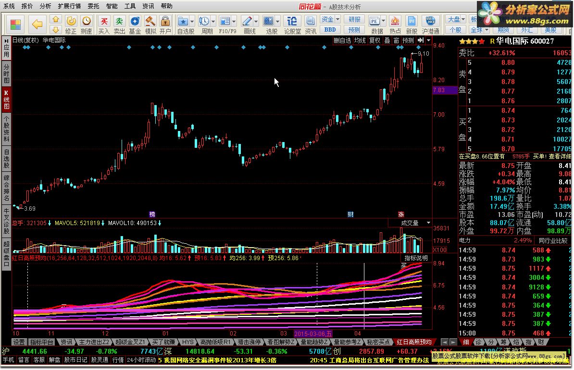Switch to the 主力进出Z2 indicator tab

click(94, 342)
